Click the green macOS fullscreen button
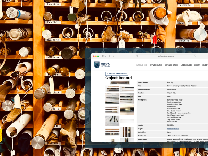This screenshot has width=208, height=156. [98, 56]
